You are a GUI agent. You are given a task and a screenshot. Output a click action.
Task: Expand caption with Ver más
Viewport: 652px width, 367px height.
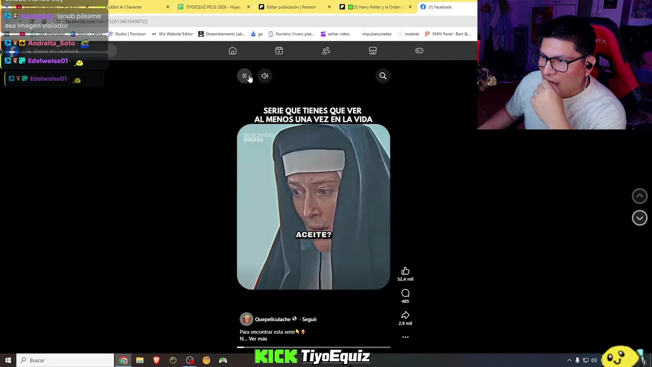(x=258, y=338)
